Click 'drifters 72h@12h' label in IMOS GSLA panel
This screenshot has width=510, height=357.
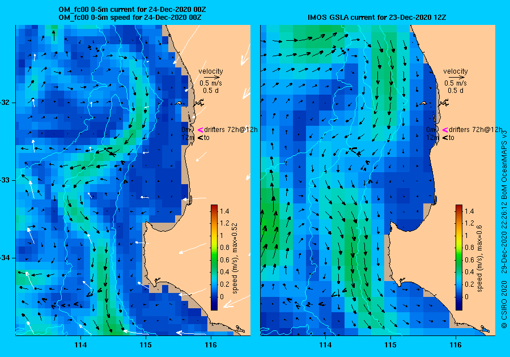(475, 130)
